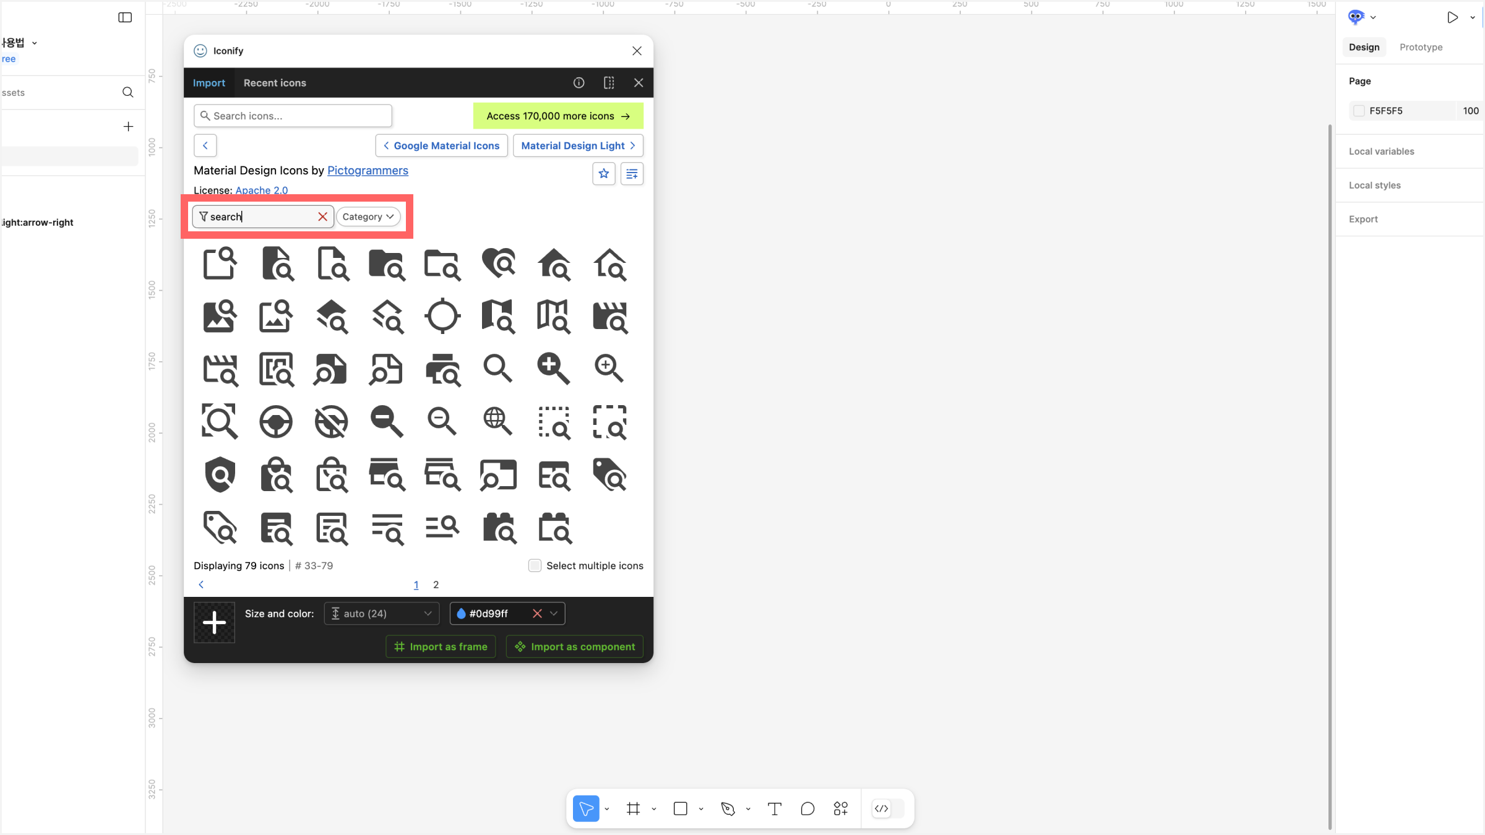
Task: Click Import as frame button
Action: (441, 646)
